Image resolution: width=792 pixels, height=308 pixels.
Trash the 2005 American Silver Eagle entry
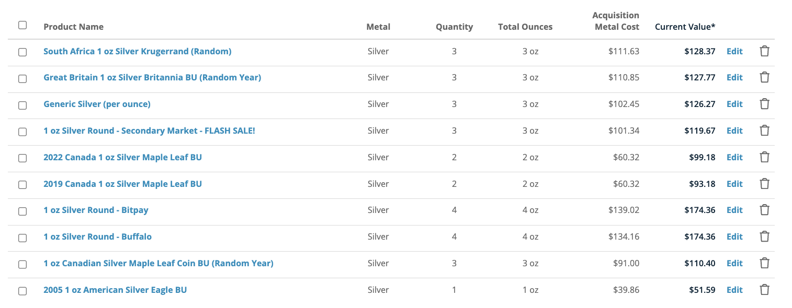pyautogui.click(x=764, y=290)
